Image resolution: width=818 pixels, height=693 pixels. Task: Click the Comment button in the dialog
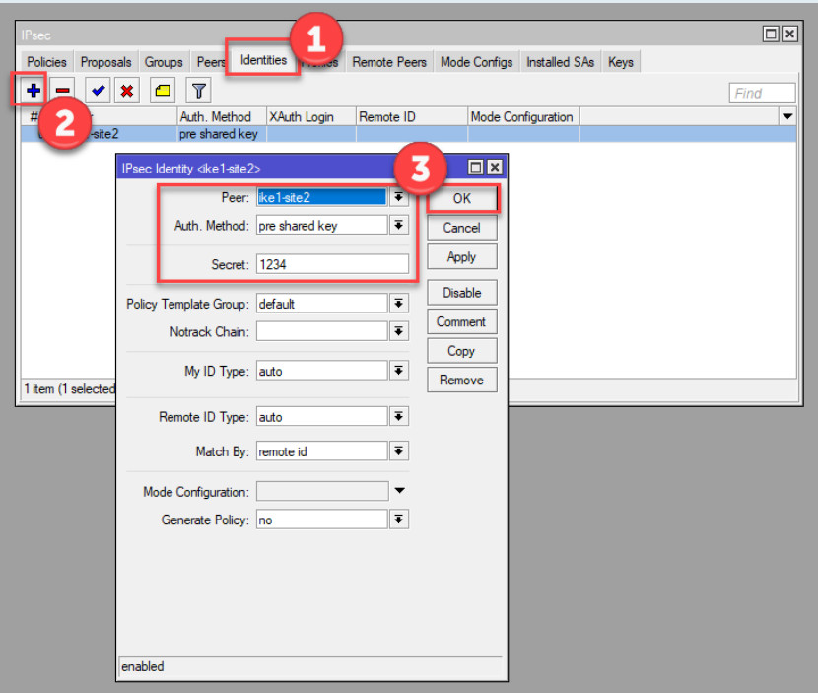click(x=462, y=322)
